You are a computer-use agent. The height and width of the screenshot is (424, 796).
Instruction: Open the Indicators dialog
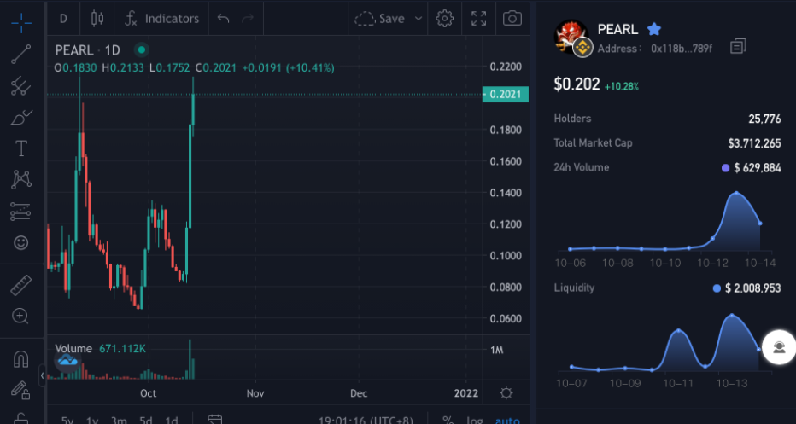coord(161,18)
